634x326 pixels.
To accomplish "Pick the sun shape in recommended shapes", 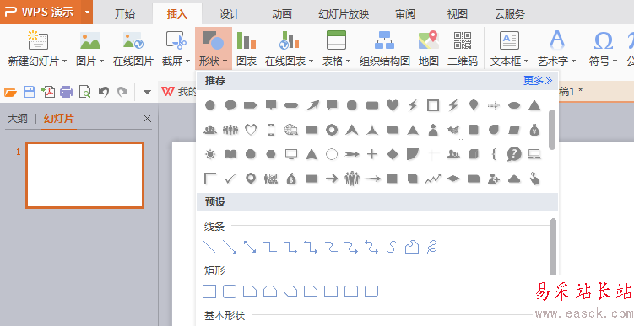I will coord(210,154).
